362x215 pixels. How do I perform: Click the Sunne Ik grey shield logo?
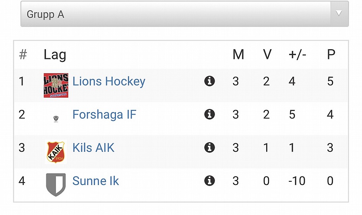click(x=56, y=185)
